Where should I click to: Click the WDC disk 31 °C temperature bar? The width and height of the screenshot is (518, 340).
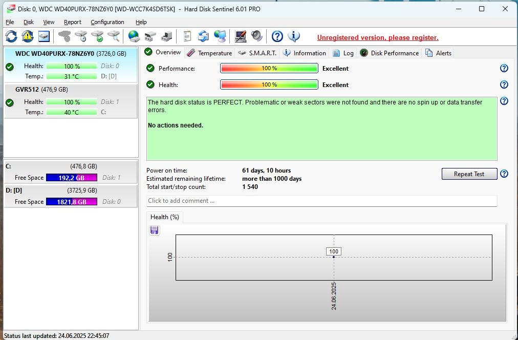click(x=72, y=76)
